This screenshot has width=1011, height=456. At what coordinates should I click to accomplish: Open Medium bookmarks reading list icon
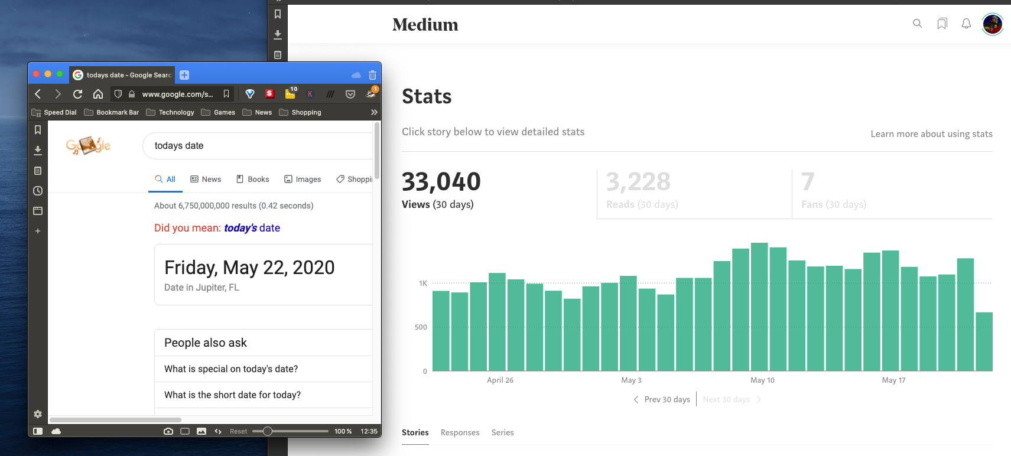pos(942,24)
